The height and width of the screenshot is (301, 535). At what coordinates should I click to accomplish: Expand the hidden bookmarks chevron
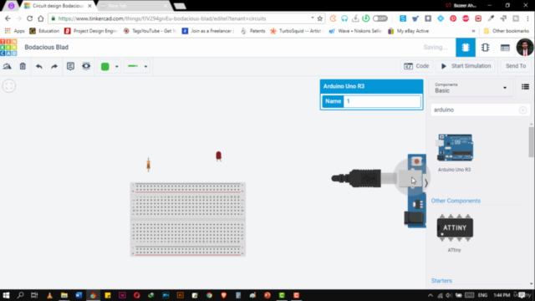click(473, 31)
